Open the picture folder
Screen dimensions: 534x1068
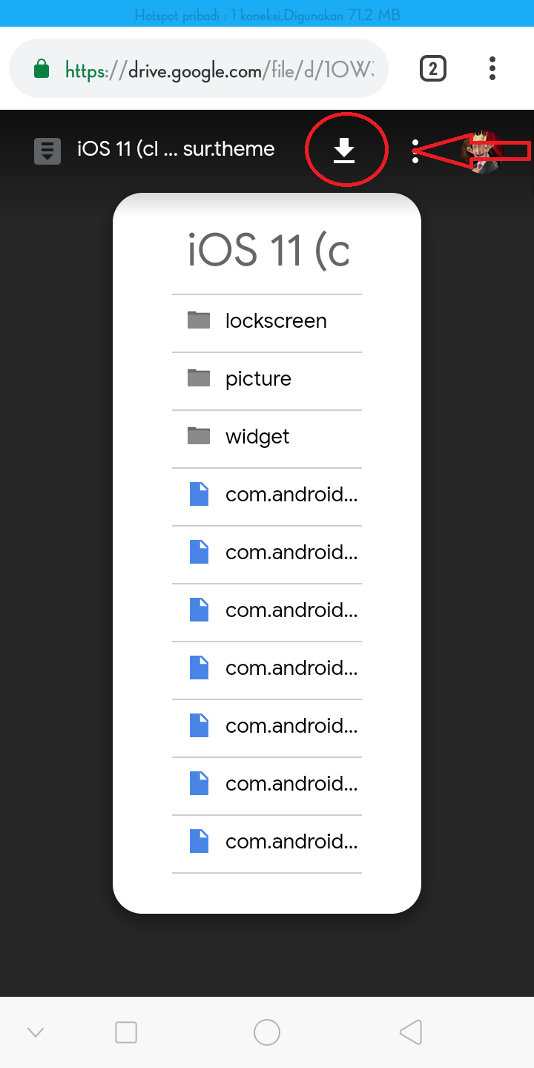tap(258, 379)
